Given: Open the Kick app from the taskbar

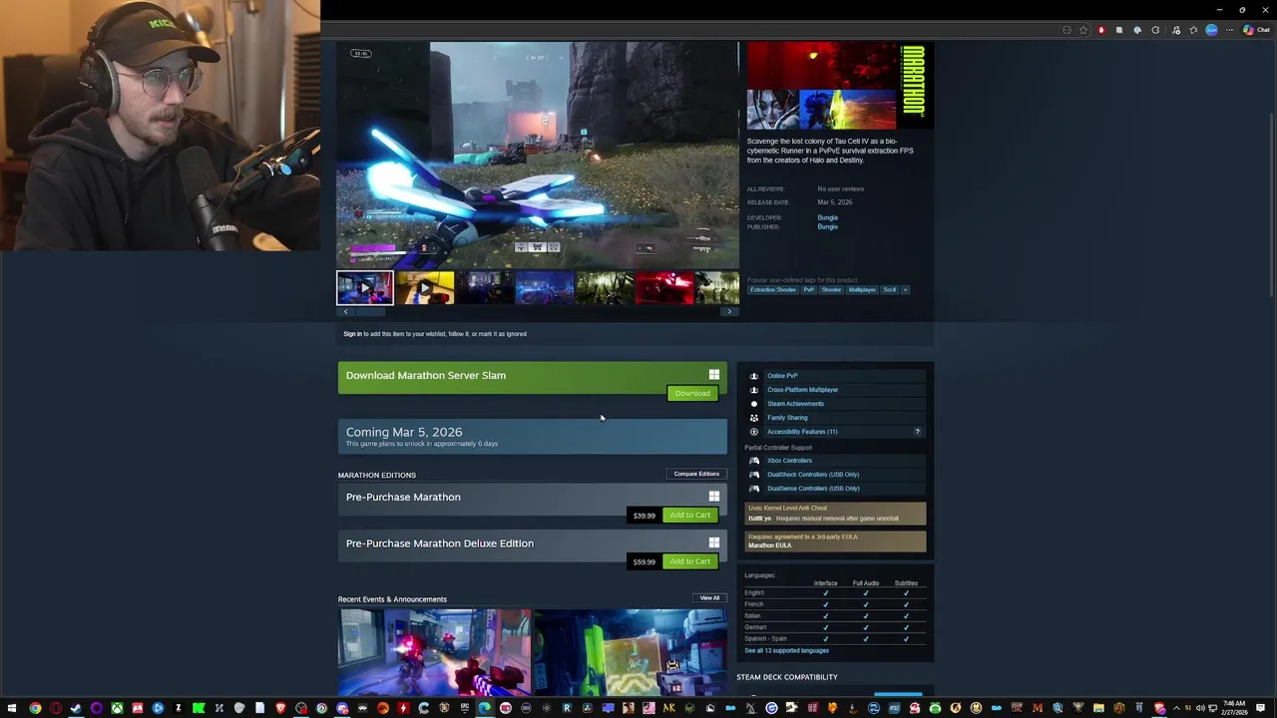Looking at the screenshot, I should [x=199, y=708].
